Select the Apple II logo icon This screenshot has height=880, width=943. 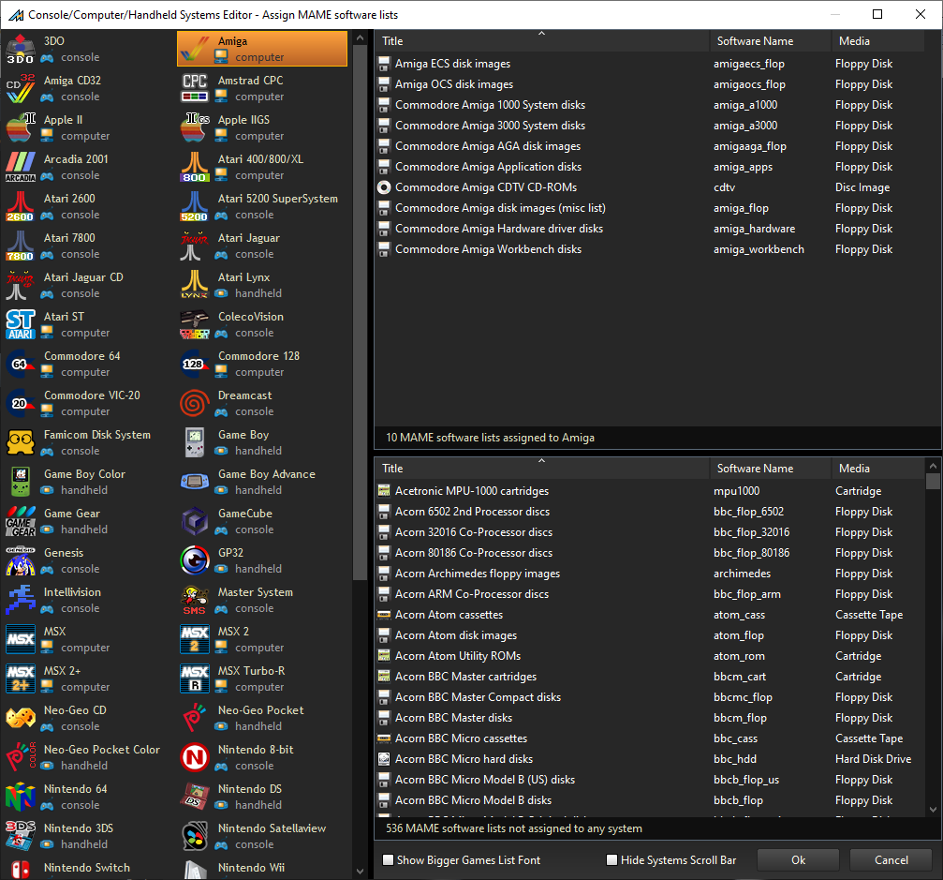coord(21,127)
